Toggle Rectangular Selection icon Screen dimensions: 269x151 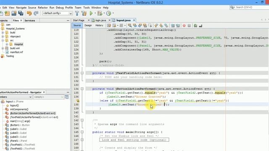[150, 26]
